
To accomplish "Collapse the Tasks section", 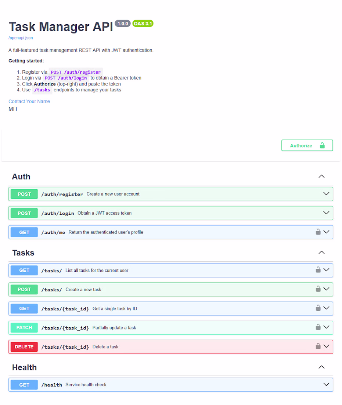I will click(321, 252).
